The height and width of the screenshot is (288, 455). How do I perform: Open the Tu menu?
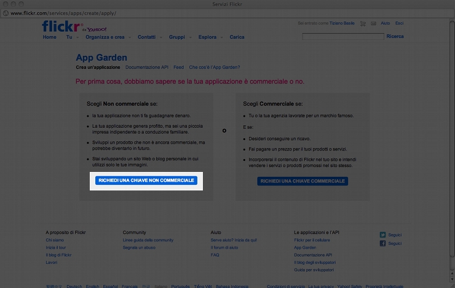click(69, 37)
